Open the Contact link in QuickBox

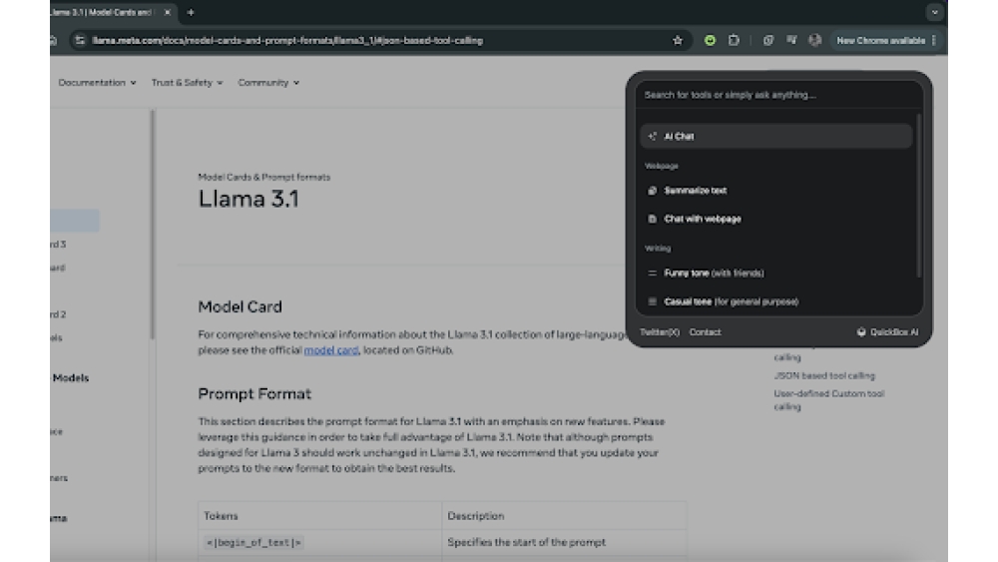[x=706, y=332]
